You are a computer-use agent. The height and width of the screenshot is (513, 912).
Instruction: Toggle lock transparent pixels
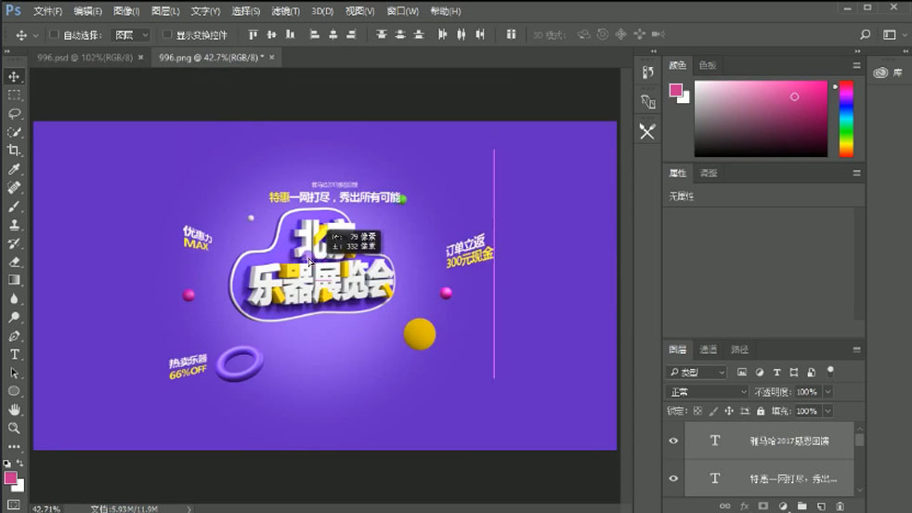(x=698, y=411)
